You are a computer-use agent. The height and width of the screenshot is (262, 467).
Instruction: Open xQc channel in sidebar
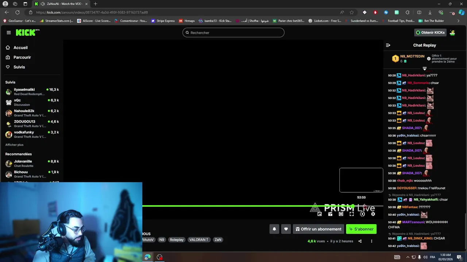[x=32, y=102]
